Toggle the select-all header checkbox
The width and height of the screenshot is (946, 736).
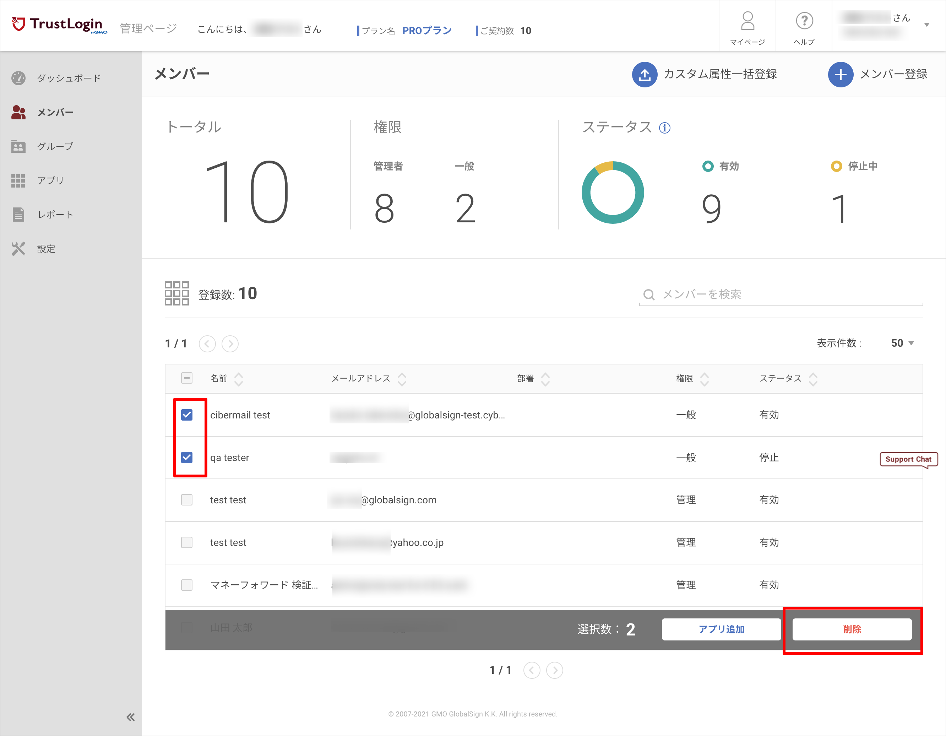187,378
